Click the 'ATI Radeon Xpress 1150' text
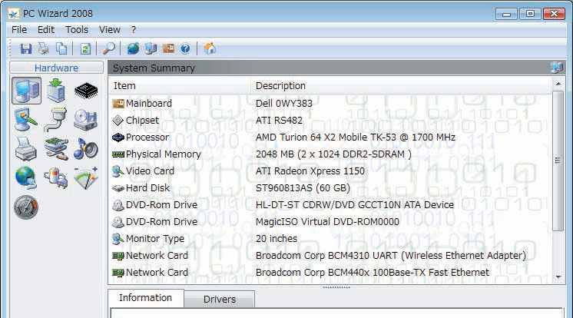The width and height of the screenshot is (573, 318). tap(310, 171)
